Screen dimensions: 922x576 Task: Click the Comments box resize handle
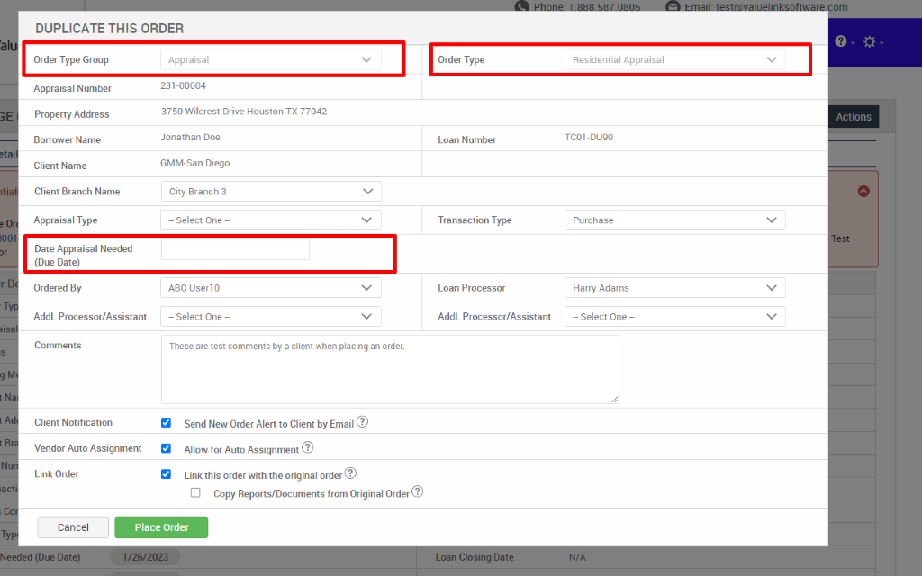coord(614,399)
